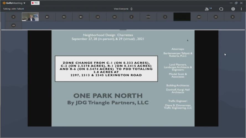Select the participant tile labeled CO
The height and width of the screenshot is (138, 246).
pyautogui.click(x=13, y=25)
